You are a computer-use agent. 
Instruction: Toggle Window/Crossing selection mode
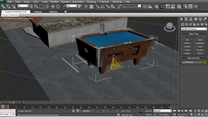coord(47,6)
